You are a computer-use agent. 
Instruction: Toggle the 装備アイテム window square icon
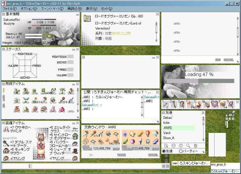click(x=3, y=123)
